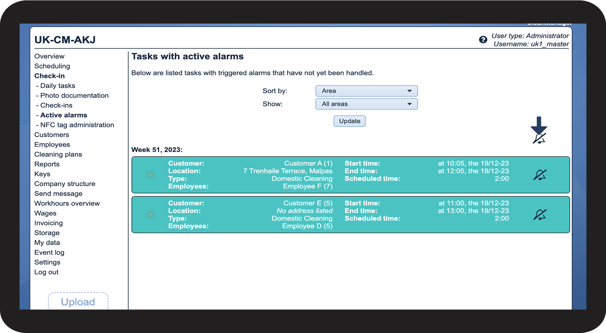Click the end time at 12:05, the 19/12-23
This screenshot has width=606, height=333.
pos(473,171)
